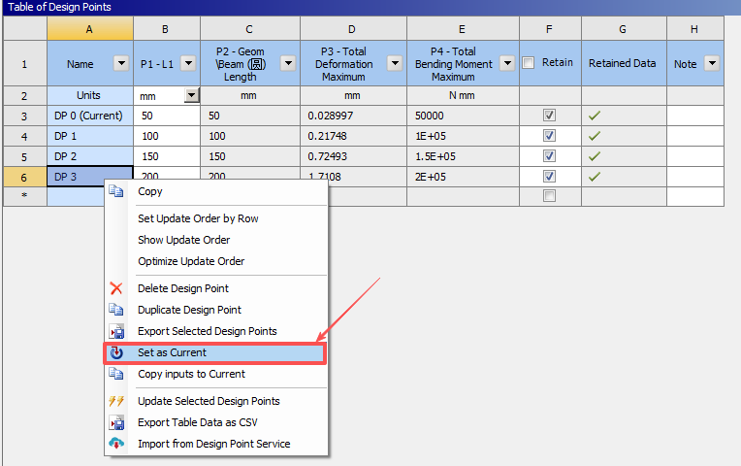Choose Set Update Order by Row
The height and width of the screenshot is (466, 741).
[x=216, y=218]
